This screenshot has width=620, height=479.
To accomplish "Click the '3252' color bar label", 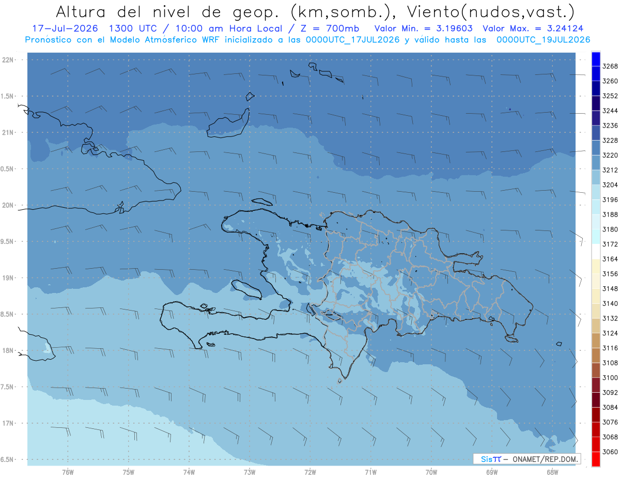I will 610,96.
